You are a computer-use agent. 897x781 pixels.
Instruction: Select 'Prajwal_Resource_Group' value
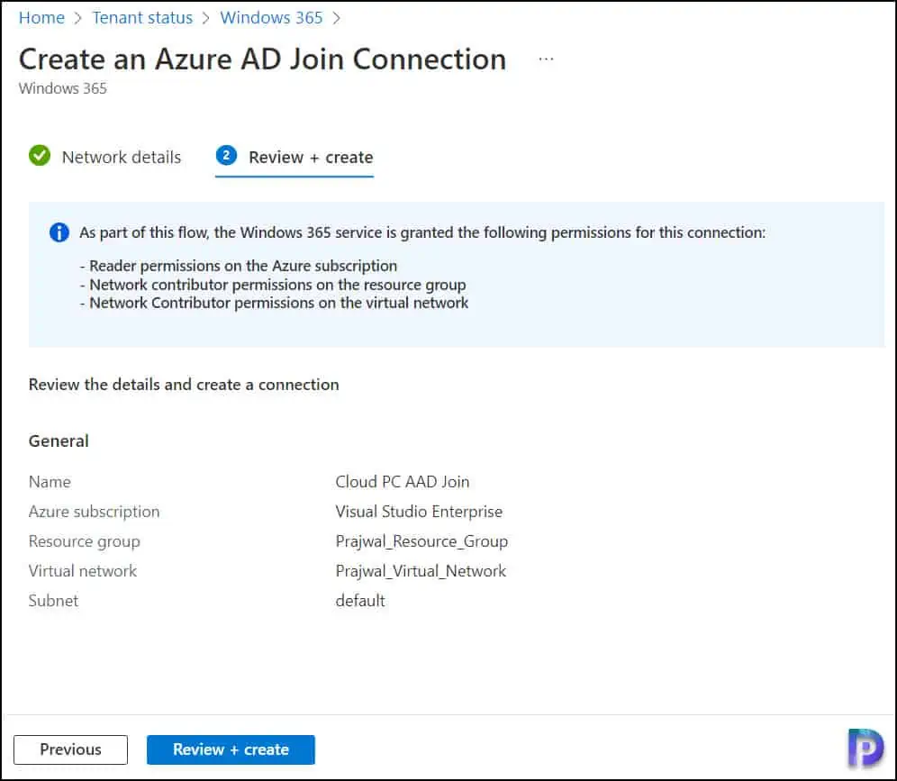421,541
